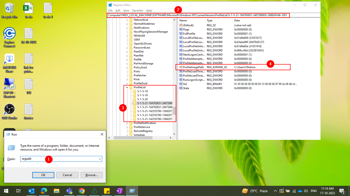Open the OBS Studio desktop shortcut
Screen dimensions: 350x196
click(x=9, y=109)
